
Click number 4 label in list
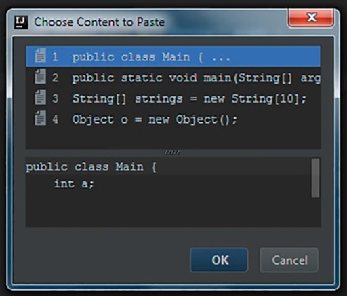55,119
